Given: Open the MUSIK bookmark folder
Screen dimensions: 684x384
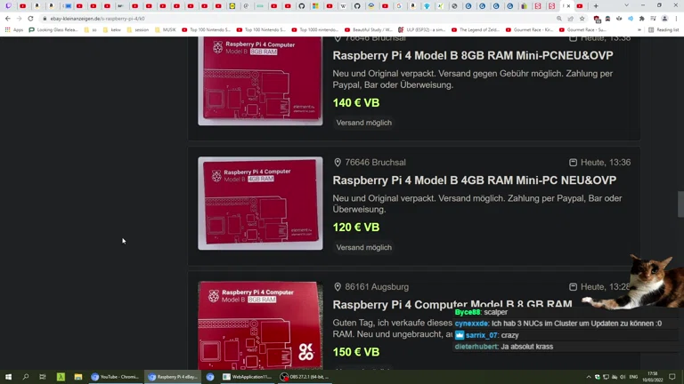Looking at the screenshot, I should [x=166, y=30].
